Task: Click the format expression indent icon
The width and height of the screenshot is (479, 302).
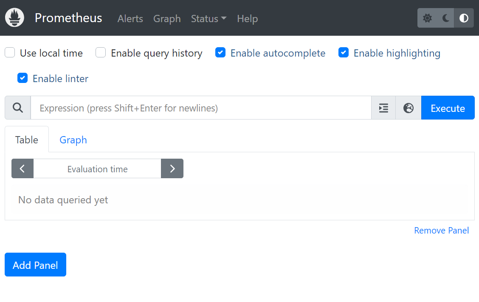Action: click(383, 108)
